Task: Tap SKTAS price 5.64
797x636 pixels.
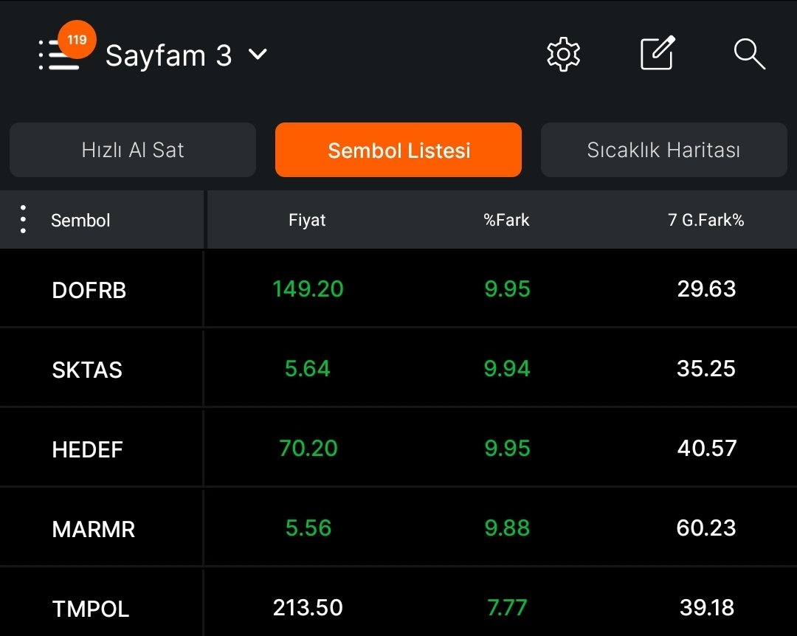Action: point(308,369)
